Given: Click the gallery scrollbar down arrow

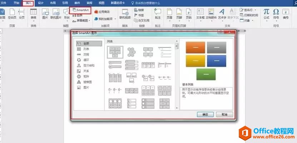Looking at the screenshot, I should pos(177,108).
